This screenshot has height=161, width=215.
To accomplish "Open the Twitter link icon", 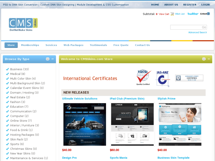I will [193, 14].
